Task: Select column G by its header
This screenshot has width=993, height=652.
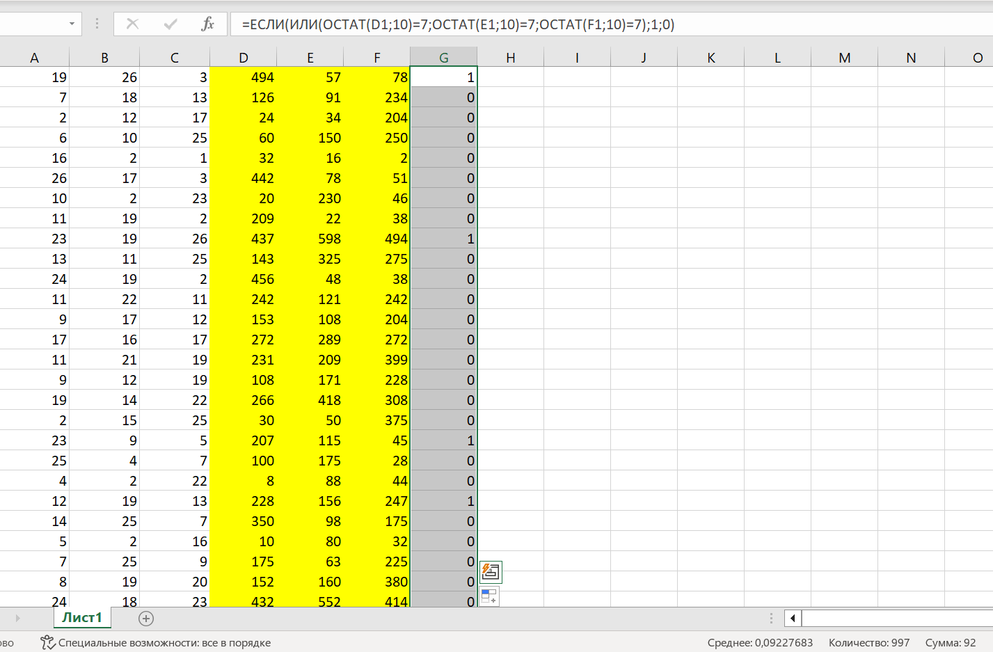Action: click(x=443, y=58)
